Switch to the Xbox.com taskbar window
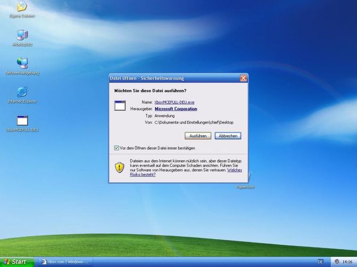357x267 pixels. point(65,262)
